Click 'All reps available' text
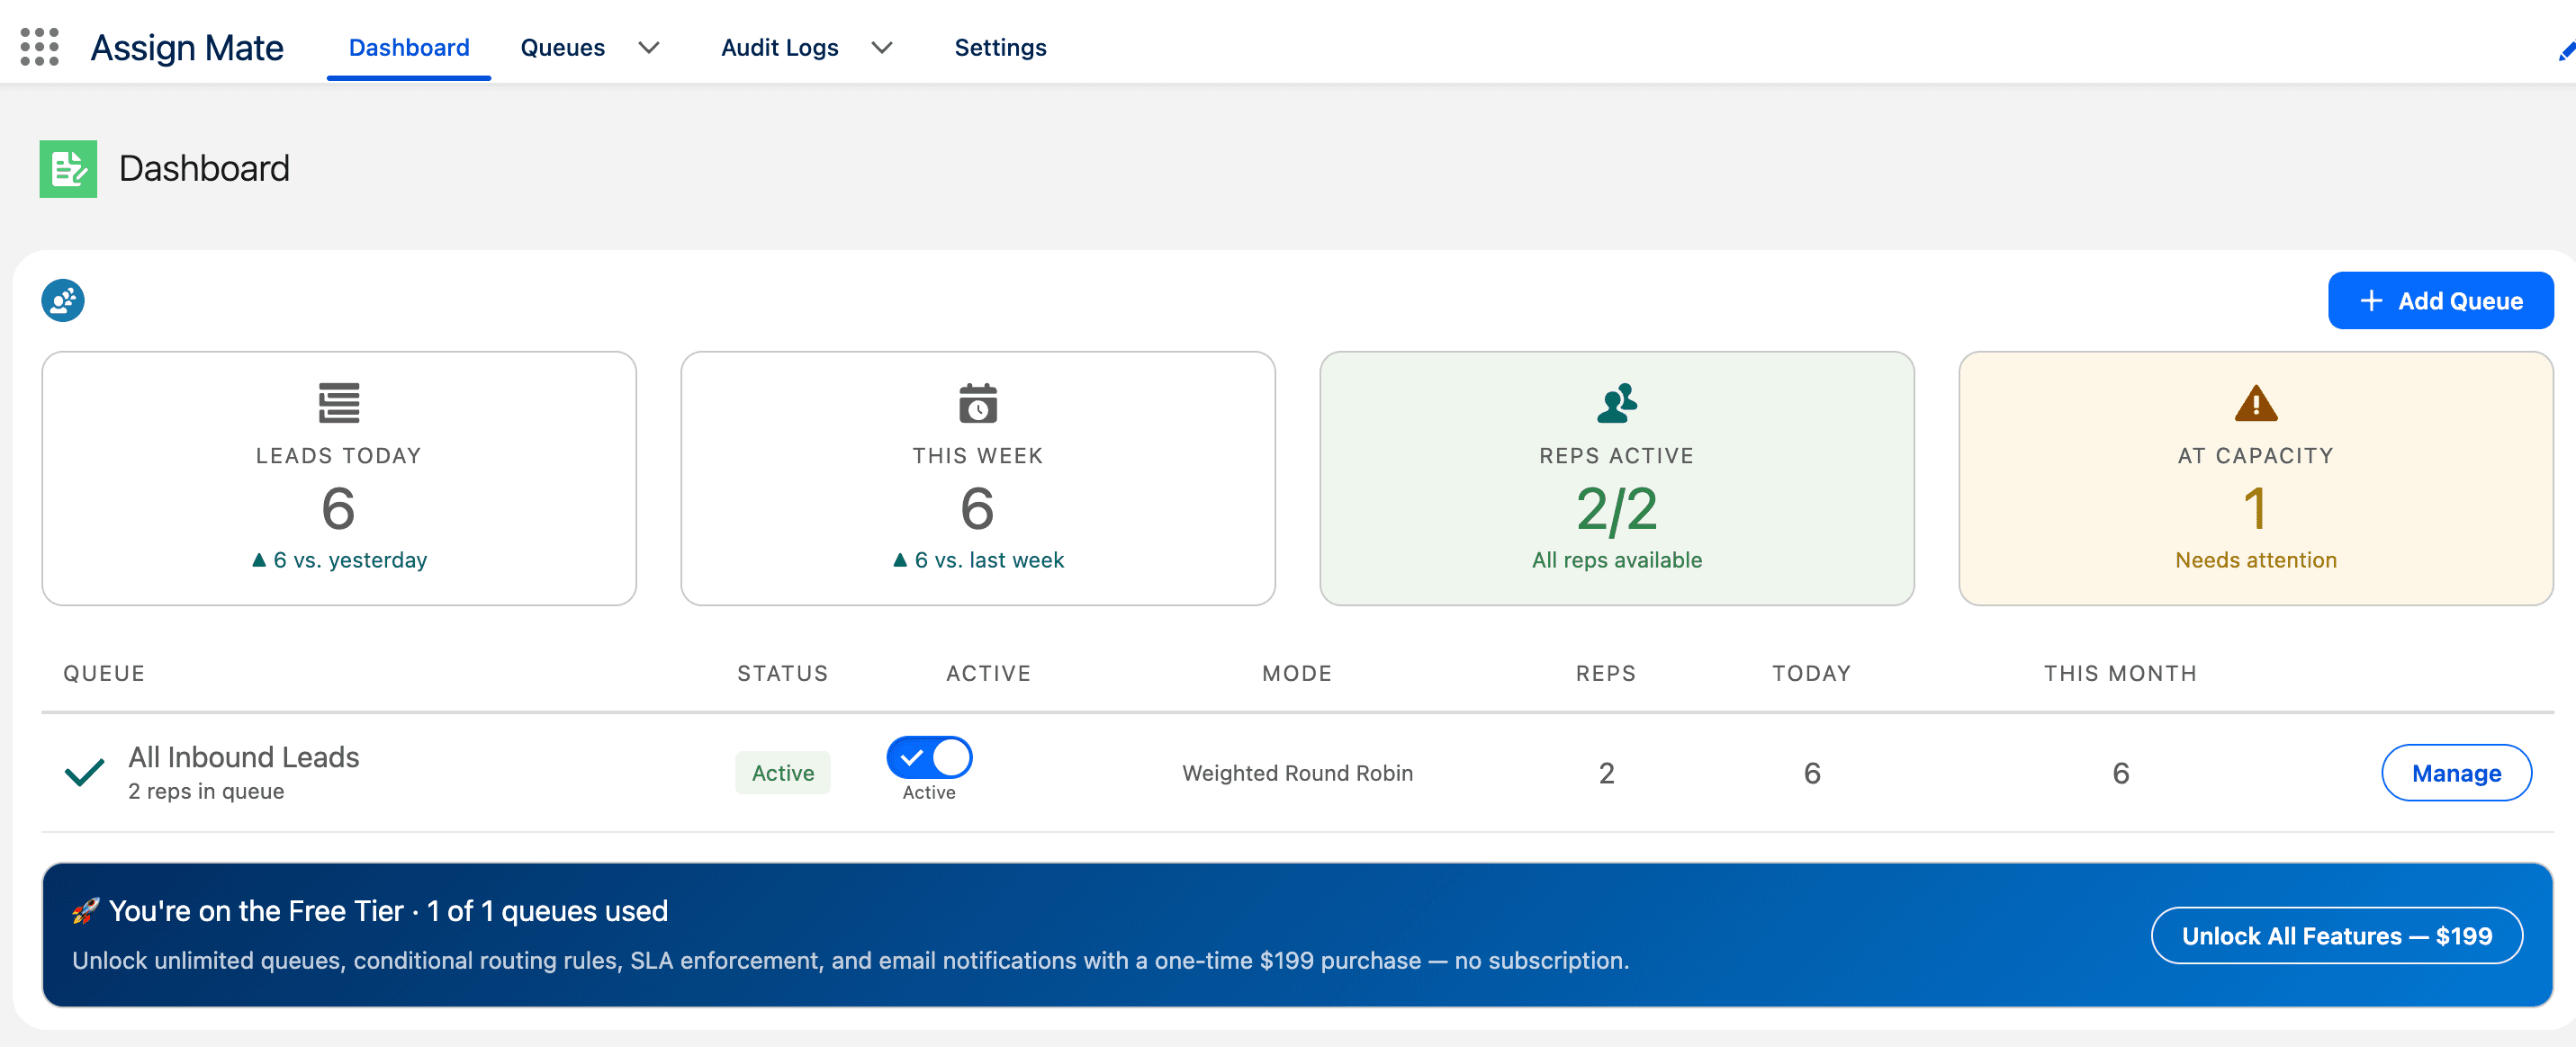 point(1617,559)
